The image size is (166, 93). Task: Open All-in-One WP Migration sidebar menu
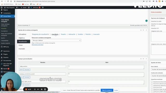(8, 65)
